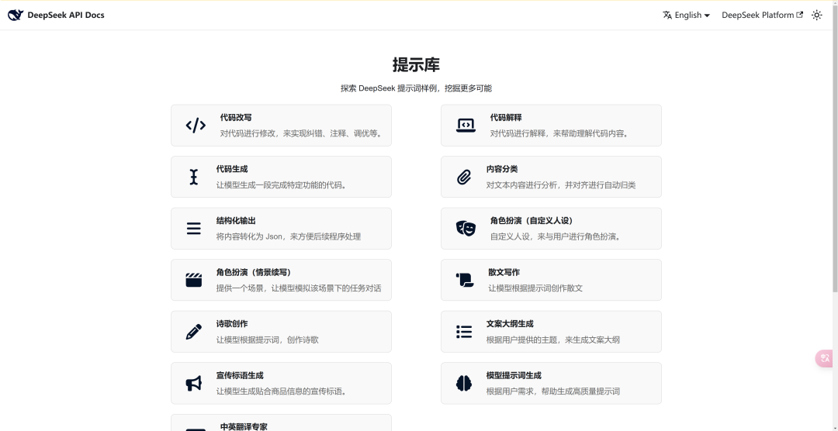
Task: Open the 散文写作 card title
Action: (504, 272)
